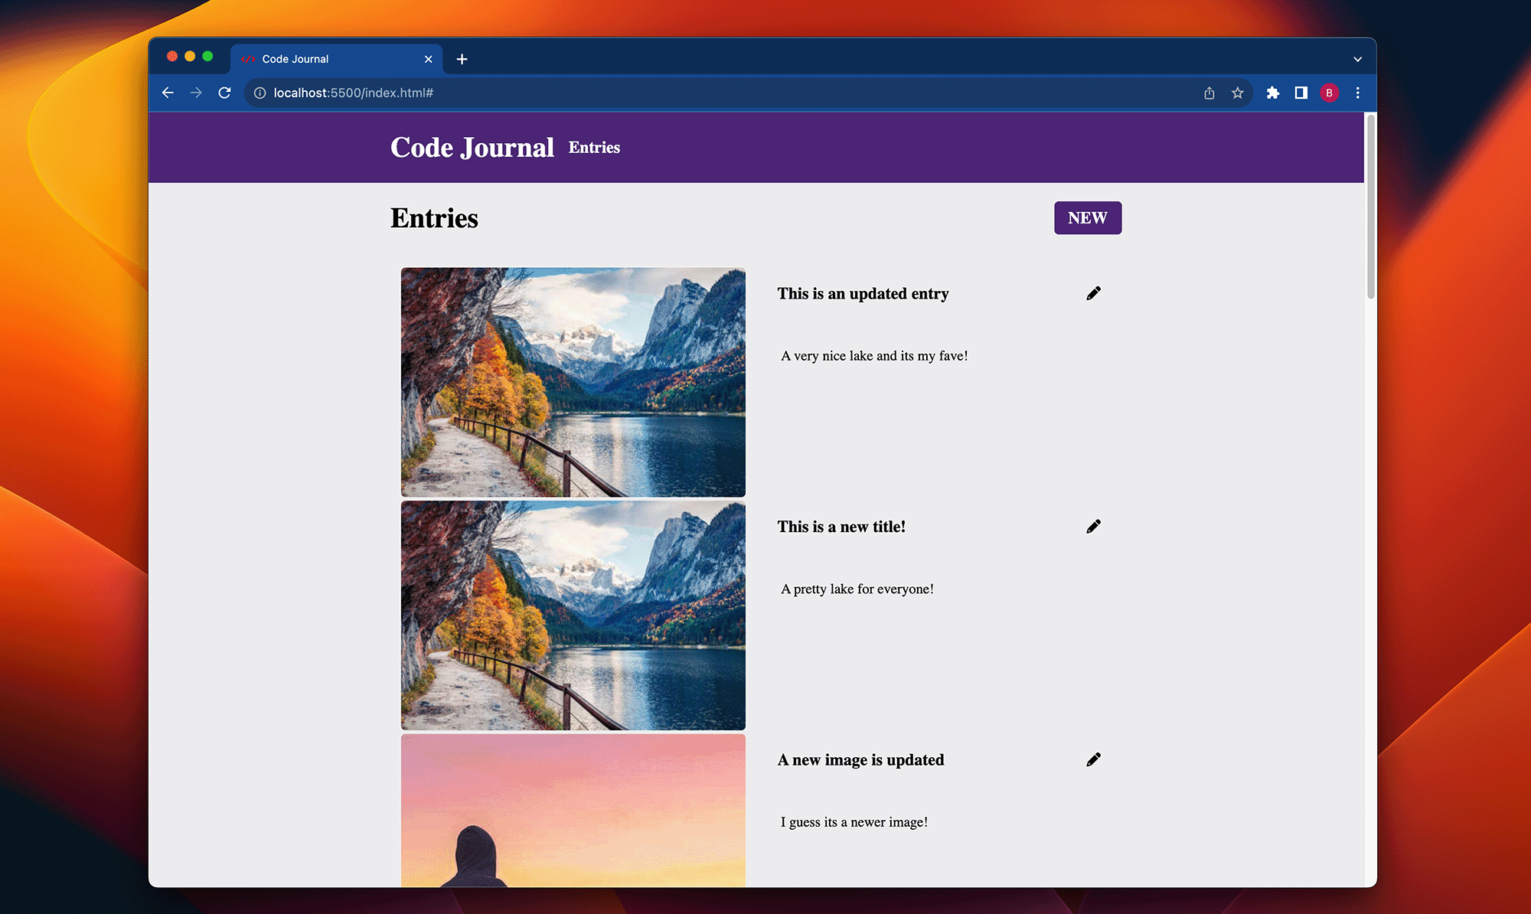This screenshot has height=914, width=1531.
Task: Open a new browser tab
Action: tap(462, 59)
